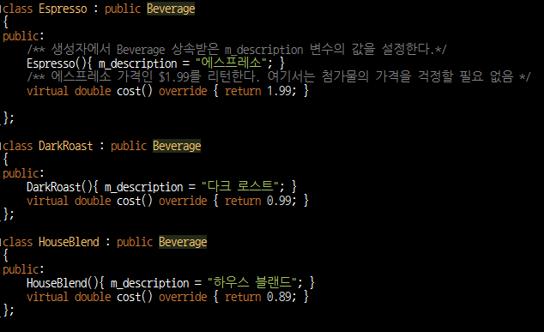The image size is (544, 332).
Task: Place cursor on the "하우스 블랜드" string literal
Action: [x=252, y=283]
